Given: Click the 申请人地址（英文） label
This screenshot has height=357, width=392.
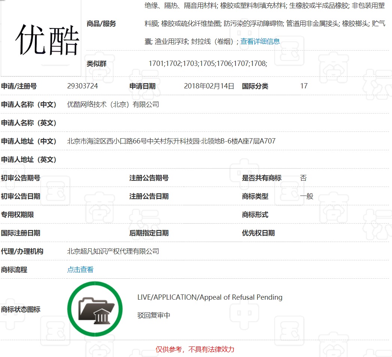Looking at the screenshot, I should pos(28,160).
